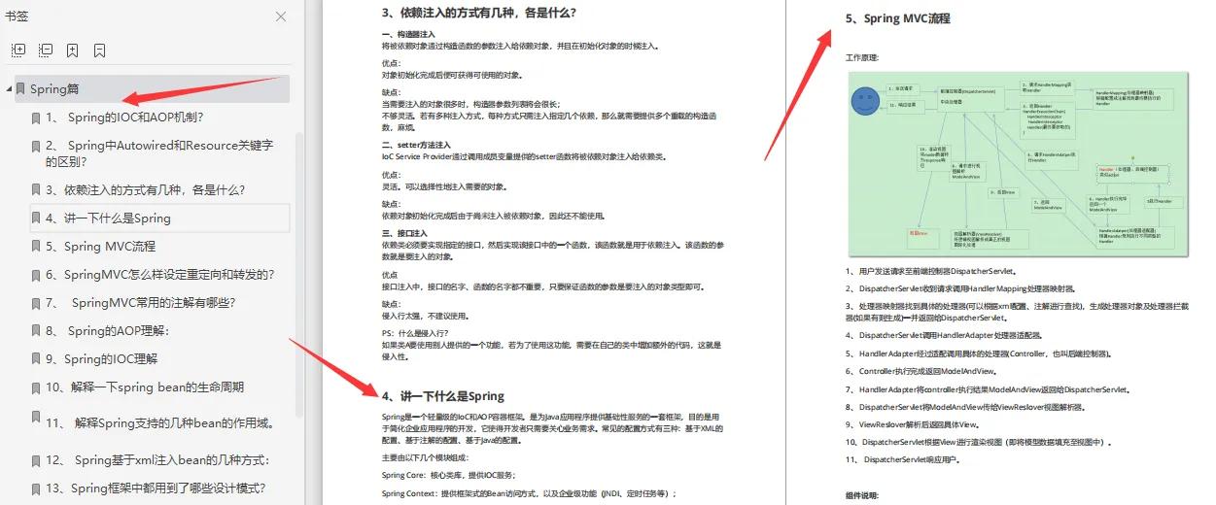The image size is (1216, 505).
Task: Open bookmark 5、Spring MVC流程
Action: pyautogui.click(x=100, y=247)
